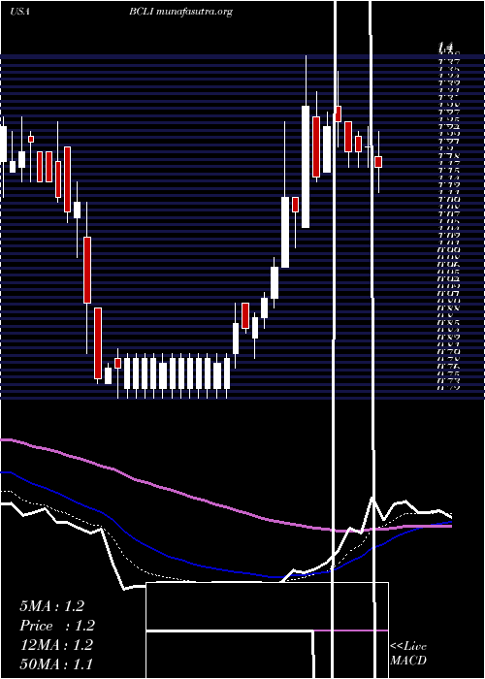Click the 1.4 top price axis label
This screenshot has width=485, height=679.
pos(446,46)
